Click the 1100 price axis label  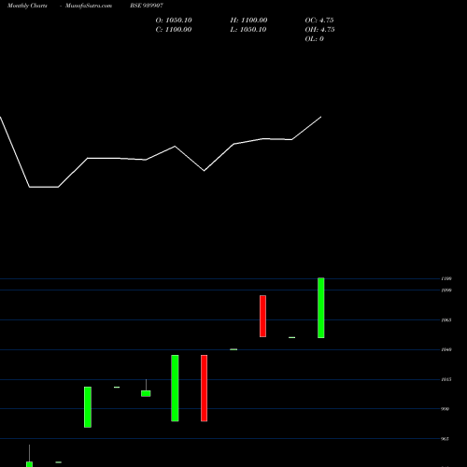pyautogui.click(x=446, y=278)
